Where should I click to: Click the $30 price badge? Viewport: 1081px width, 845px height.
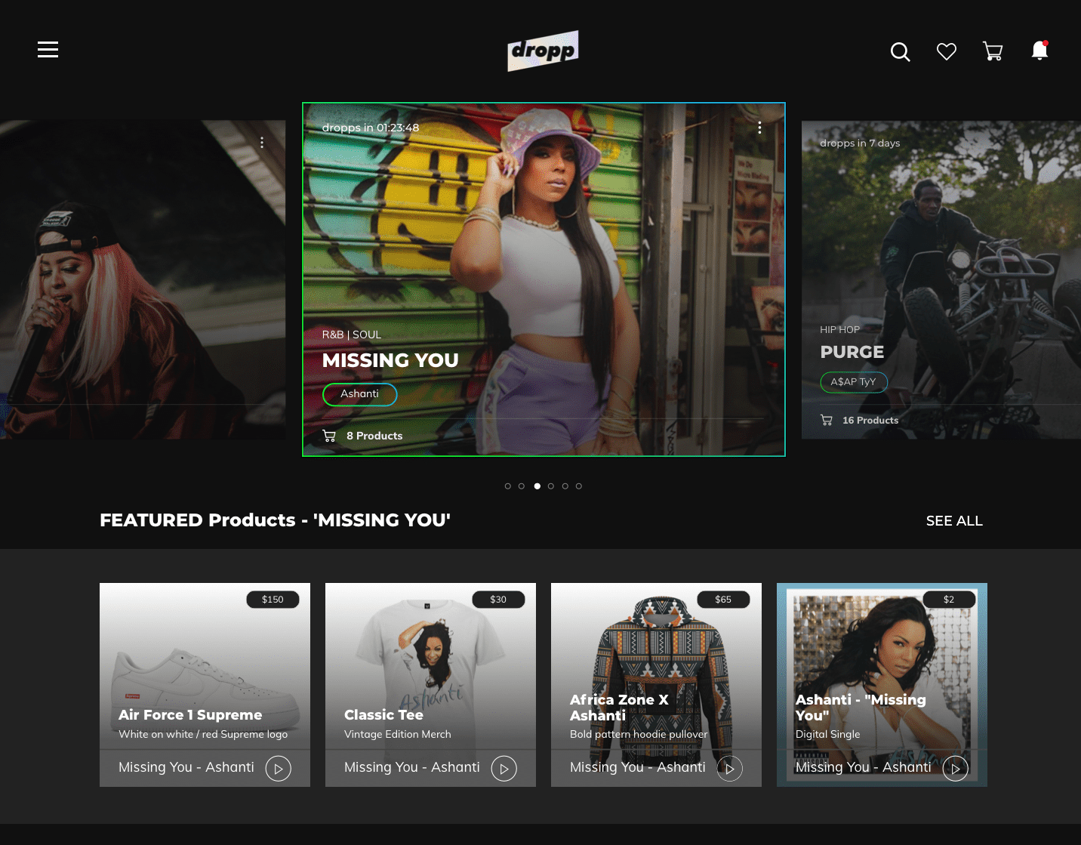[x=498, y=600]
